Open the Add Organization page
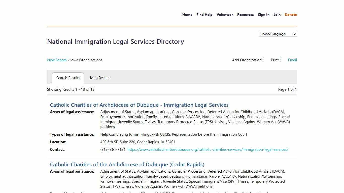 (x=247, y=60)
